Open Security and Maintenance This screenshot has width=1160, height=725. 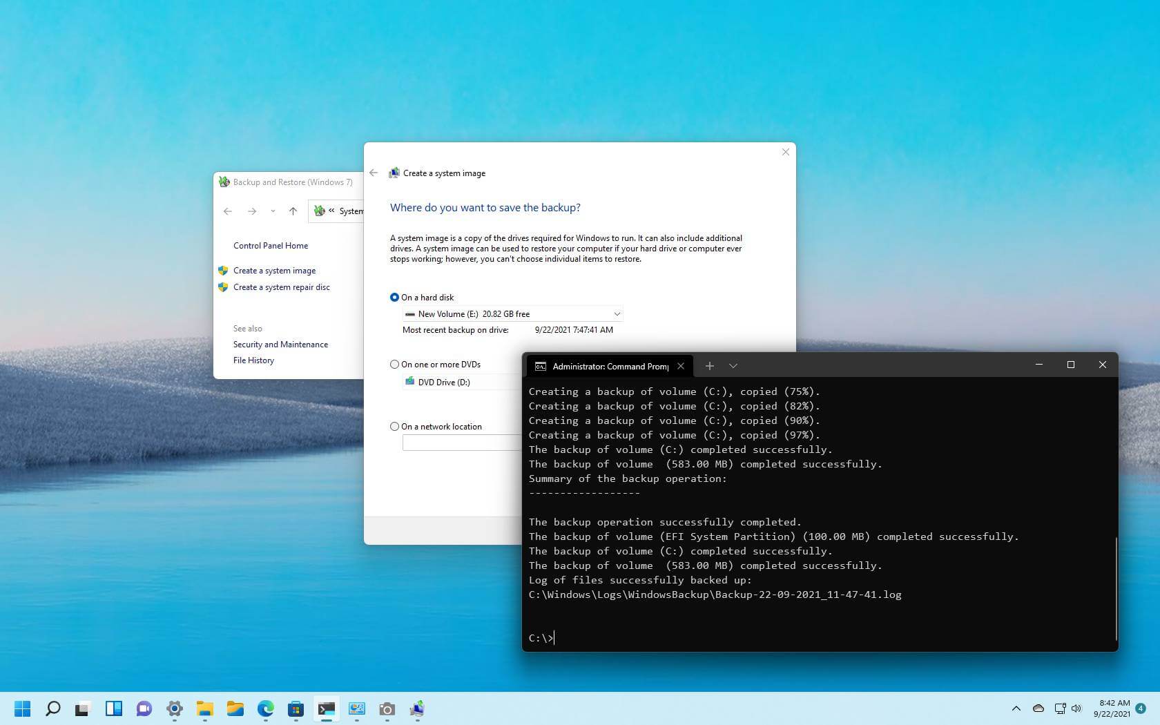pyautogui.click(x=280, y=344)
